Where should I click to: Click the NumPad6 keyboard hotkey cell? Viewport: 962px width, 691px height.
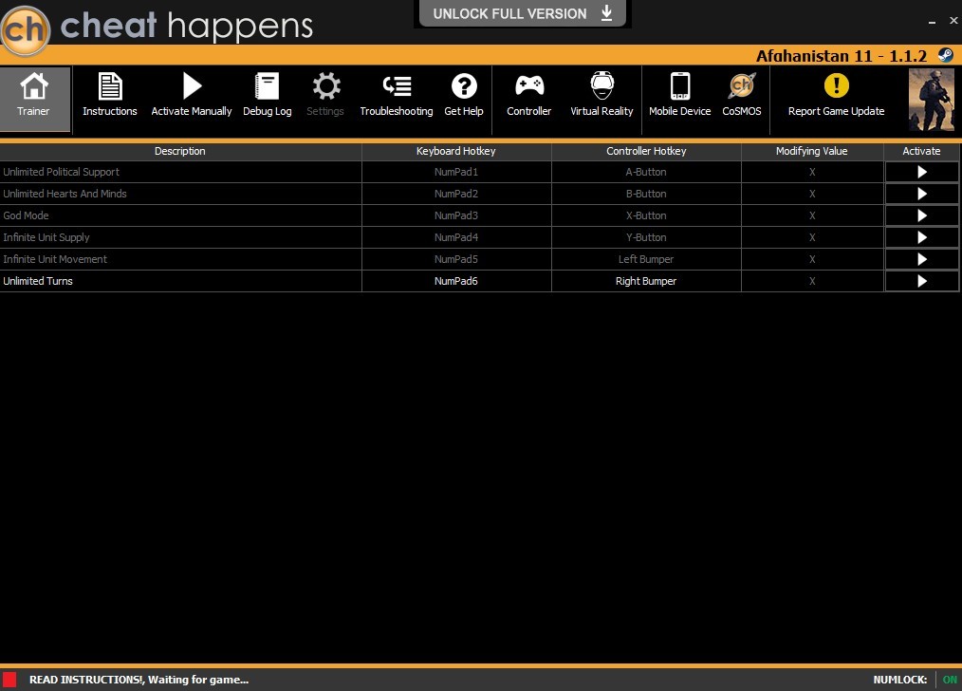[456, 281]
